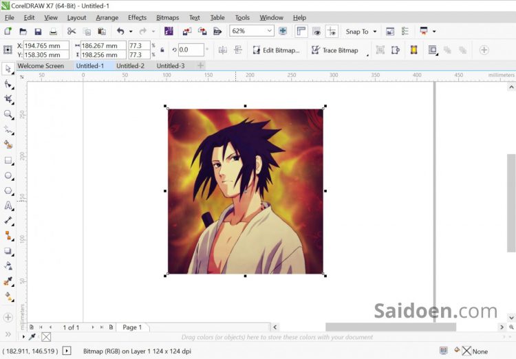516x359 pixels.
Task: Toggle Show rulers button
Action: 301,31
